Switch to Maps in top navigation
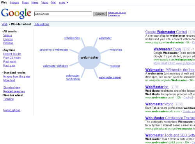Image resolution: width=195 pixels, height=144 pixels. pos(25,2)
